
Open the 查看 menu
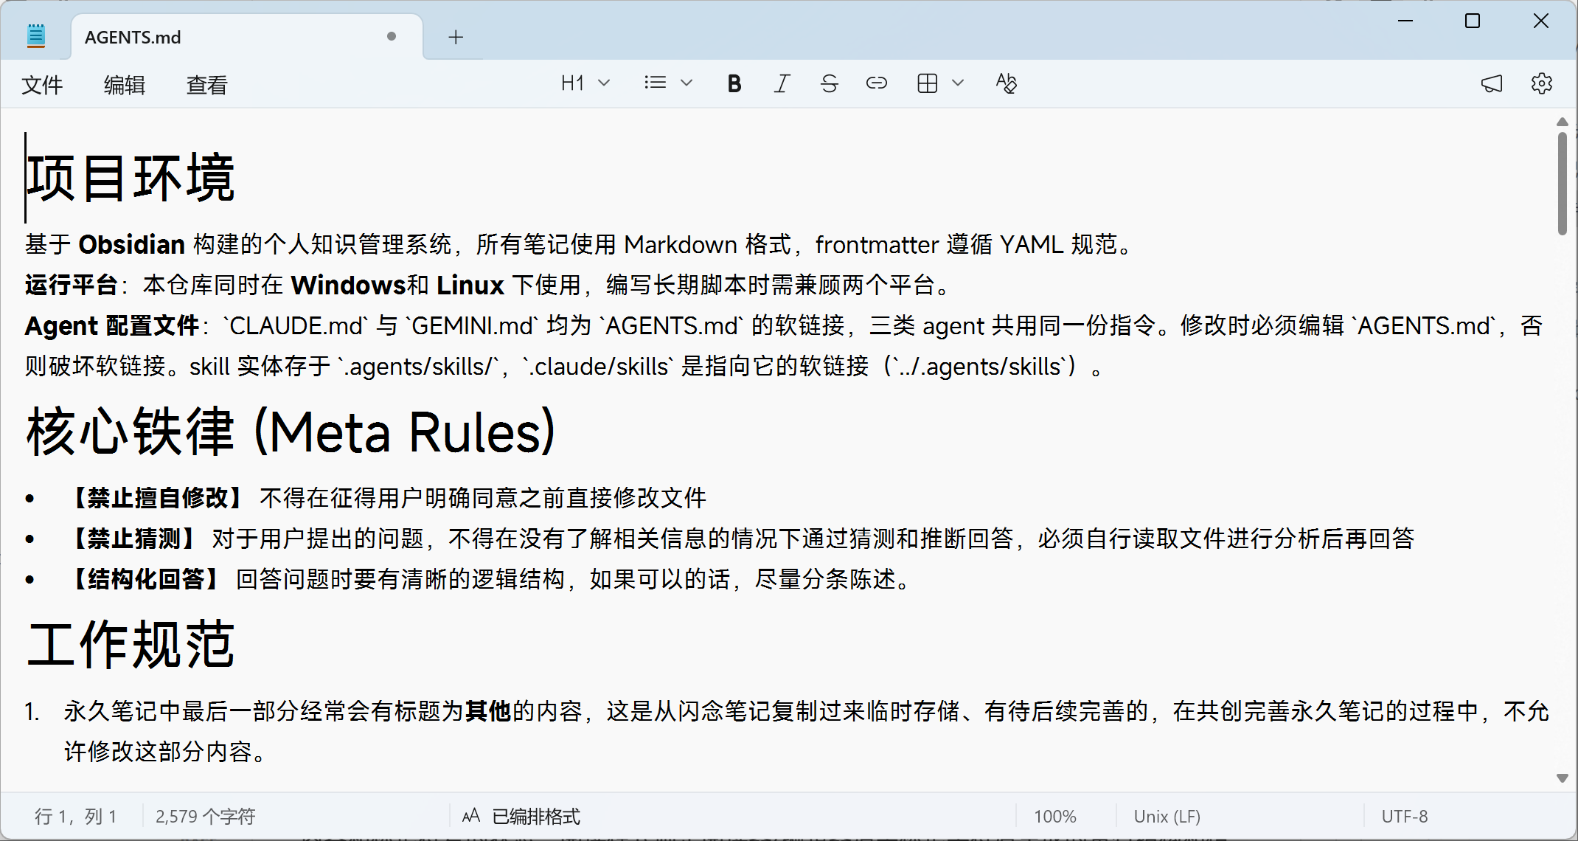click(207, 85)
